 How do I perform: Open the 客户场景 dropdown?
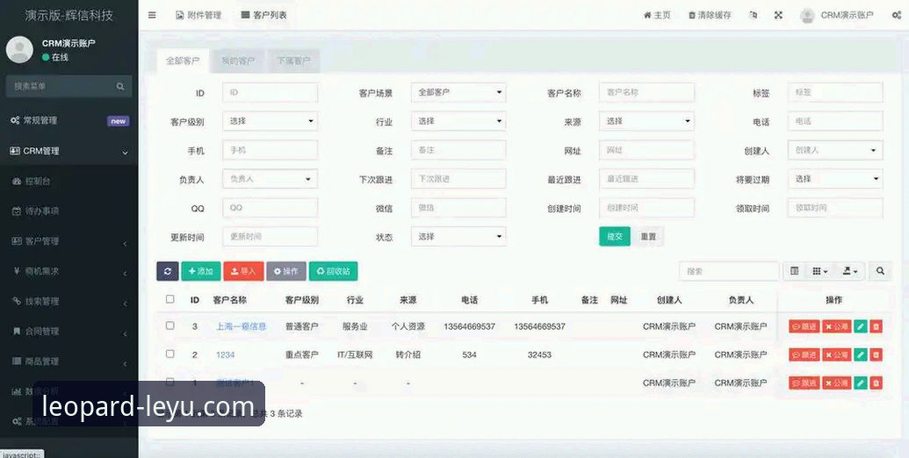tap(458, 92)
